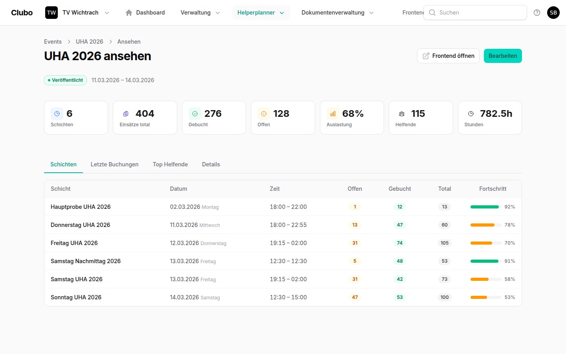The width and height of the screenshot is (566, 354).
Task: Go to the Events breadcrumb
Action: pyautogui.click(x=53, y=42)
